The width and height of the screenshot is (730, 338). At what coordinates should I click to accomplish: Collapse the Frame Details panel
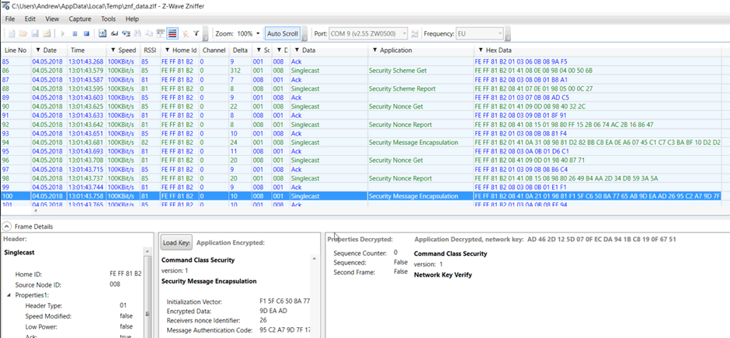point(7,226)
